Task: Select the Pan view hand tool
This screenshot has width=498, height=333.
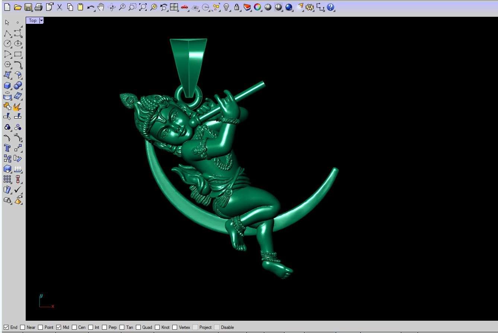Action: 100,7
